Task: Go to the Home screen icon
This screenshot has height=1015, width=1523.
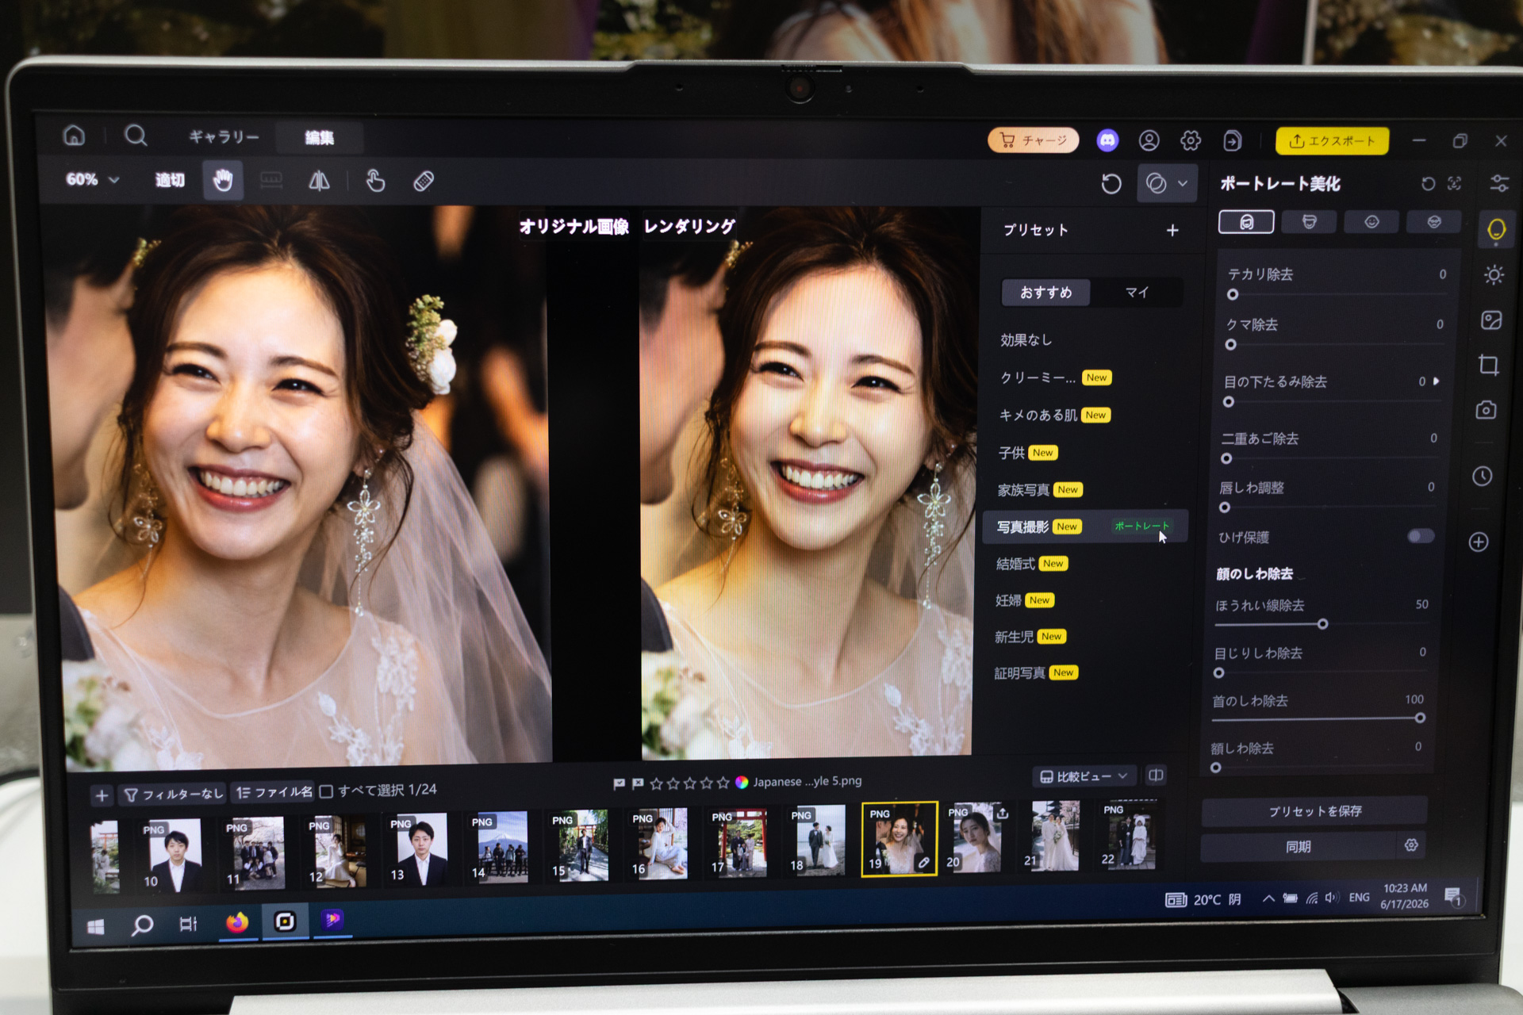Action: (x=74, y=136)
